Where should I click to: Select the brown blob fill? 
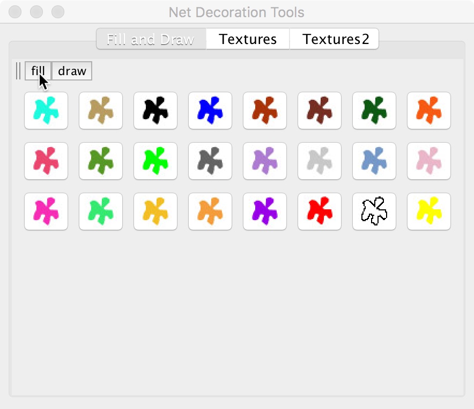click(320, 111)
